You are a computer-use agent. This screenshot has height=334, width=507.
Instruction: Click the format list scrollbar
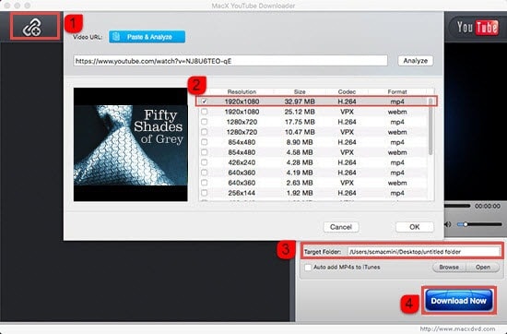(x=430, y=126)
